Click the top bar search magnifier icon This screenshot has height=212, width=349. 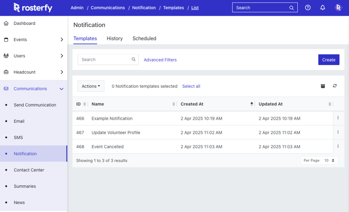click(x=291, y=8)
